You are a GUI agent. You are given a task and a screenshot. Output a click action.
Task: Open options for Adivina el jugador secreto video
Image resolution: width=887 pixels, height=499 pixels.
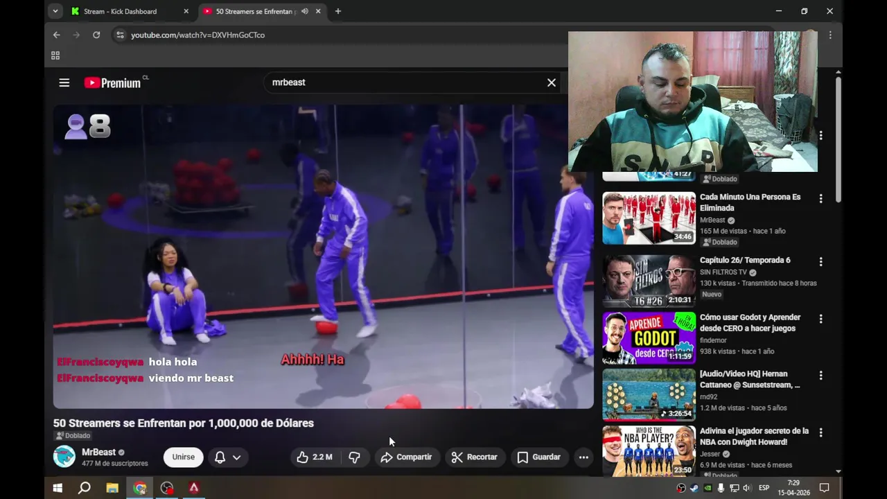(x=820, y=432)
